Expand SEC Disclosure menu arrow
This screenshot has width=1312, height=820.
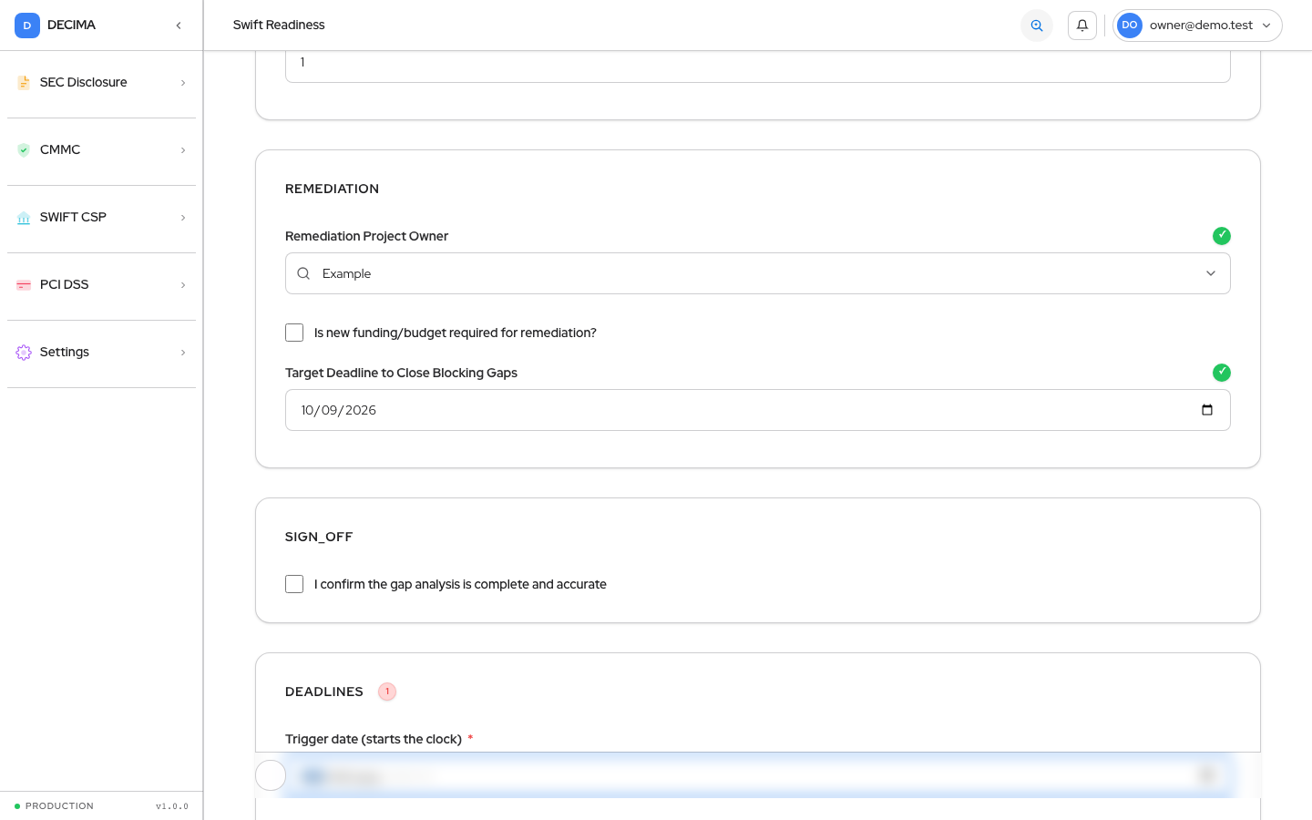point(183,83)
